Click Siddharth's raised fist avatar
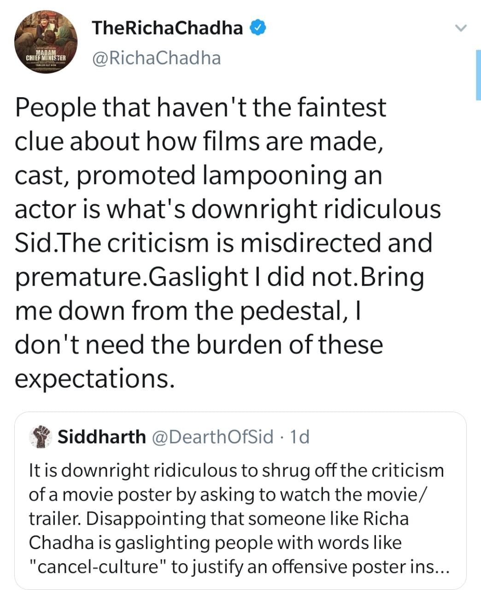The height and width of the screenshot is (590, 481). [x=41, y=436]
